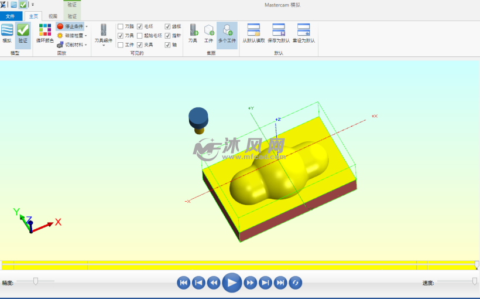Expand the 切削材料 dropdown arrow
Image resolution: width=480 pixels, height=299 pixels.
pos(86,45)
